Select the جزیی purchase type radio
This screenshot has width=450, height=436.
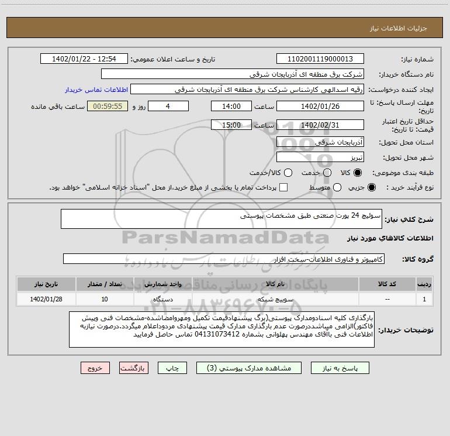click(x=372, y=187)
